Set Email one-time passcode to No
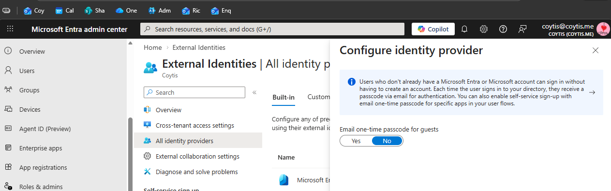The image size is (611, 191). [x=387, y=141]
